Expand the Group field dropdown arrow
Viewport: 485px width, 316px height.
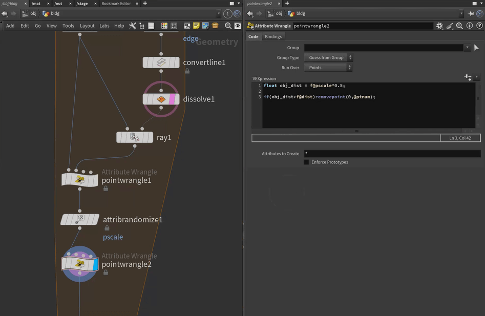[x=467, y=48]
